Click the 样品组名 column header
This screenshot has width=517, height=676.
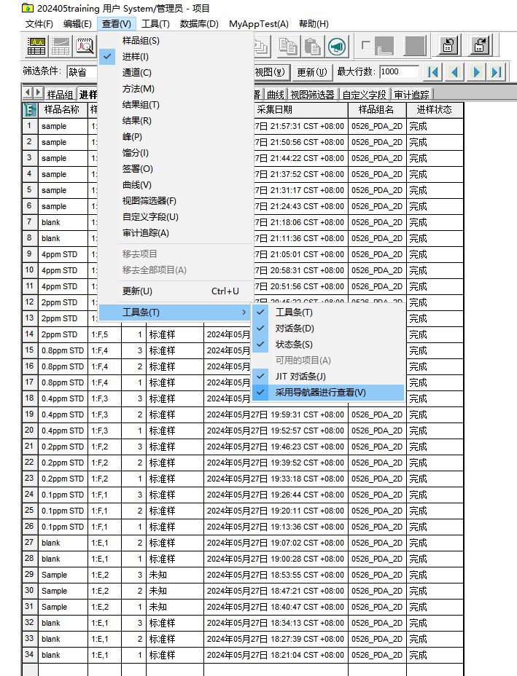point(377,109)
